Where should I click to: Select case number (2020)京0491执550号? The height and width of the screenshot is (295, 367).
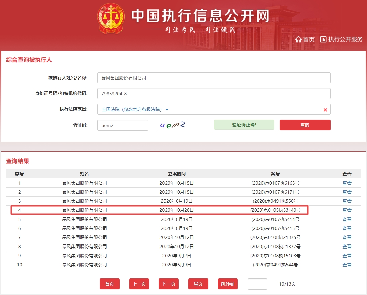coord(275,201)
